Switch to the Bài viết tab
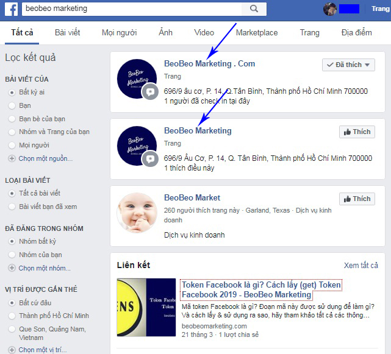Image resolution: width=391 pixels, height=354 pixels. (67, 33)
